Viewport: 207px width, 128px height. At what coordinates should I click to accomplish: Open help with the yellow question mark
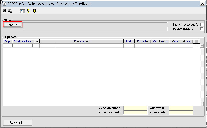point(28,11)
